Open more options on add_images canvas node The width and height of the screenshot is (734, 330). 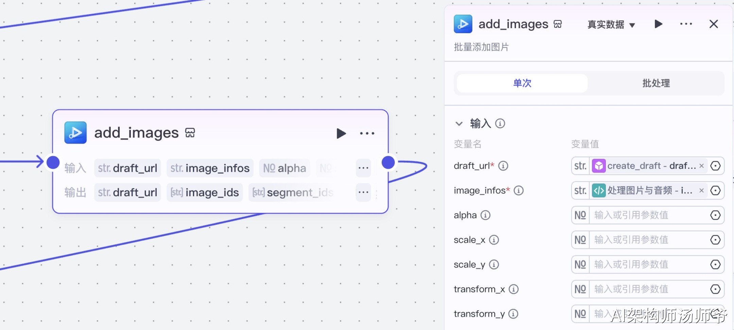pyautogui.click(x=367, y=133)
